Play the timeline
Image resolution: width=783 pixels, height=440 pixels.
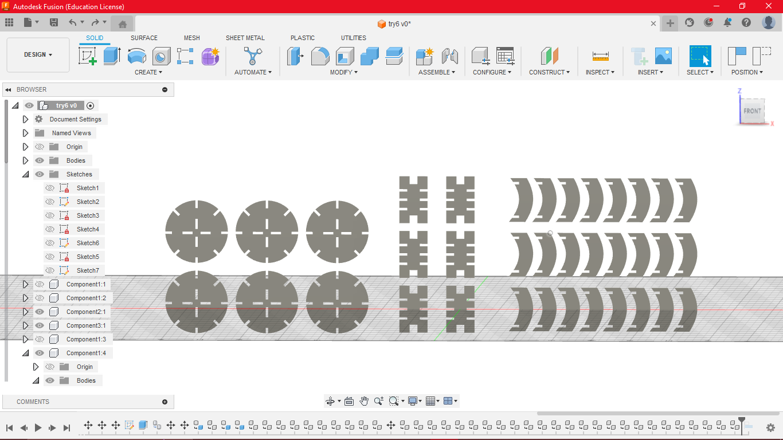point(38,427)
